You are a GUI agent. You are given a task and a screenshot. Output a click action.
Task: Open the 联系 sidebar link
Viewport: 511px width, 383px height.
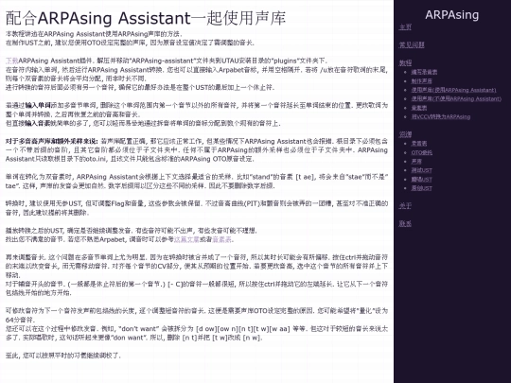(405, 224)
